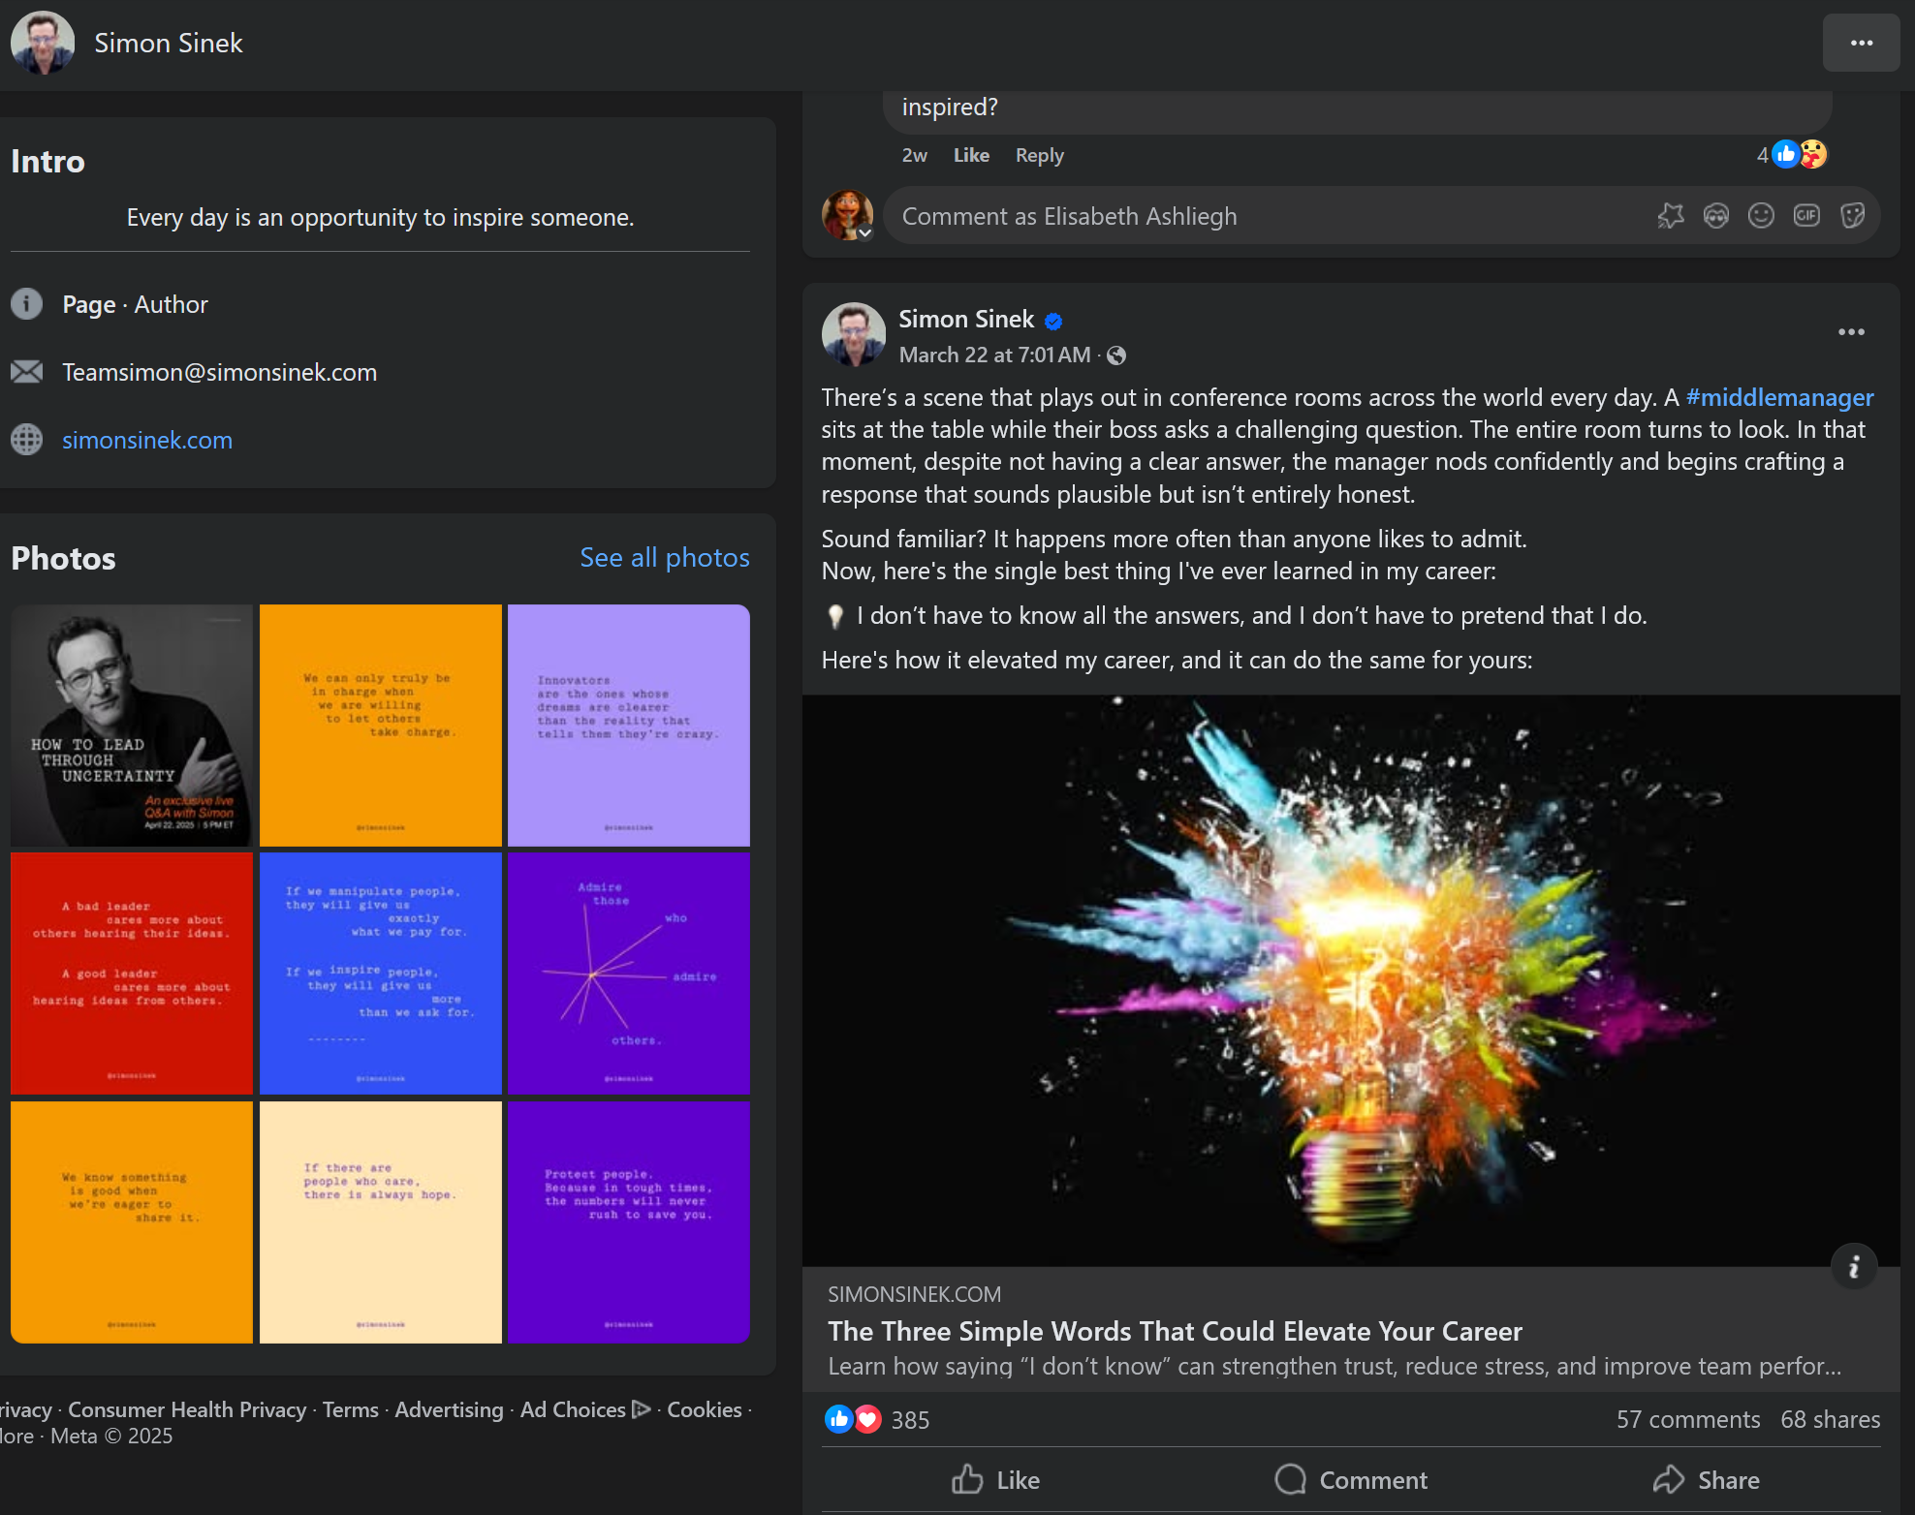This screenshot has width=1915, height=1515.
Task: Open the orange 'eager to share' quote photo
Action: [x=132, y=1222]
